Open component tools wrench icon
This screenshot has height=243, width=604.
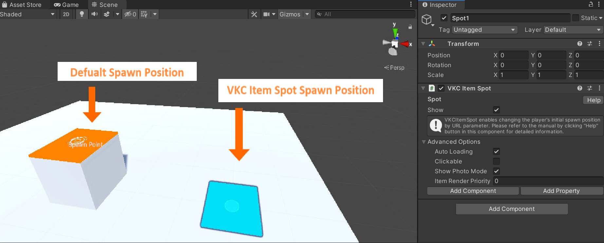[254, 14]
